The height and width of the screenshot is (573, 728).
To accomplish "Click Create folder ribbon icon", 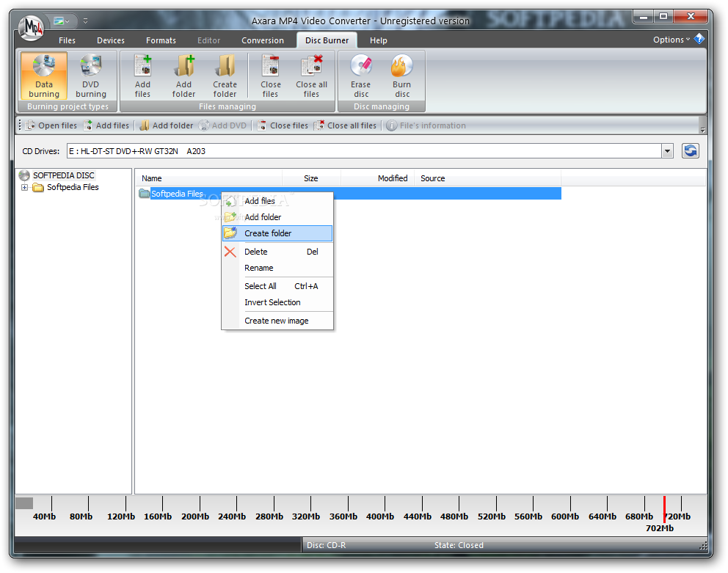I will click(x=225, y=76).
